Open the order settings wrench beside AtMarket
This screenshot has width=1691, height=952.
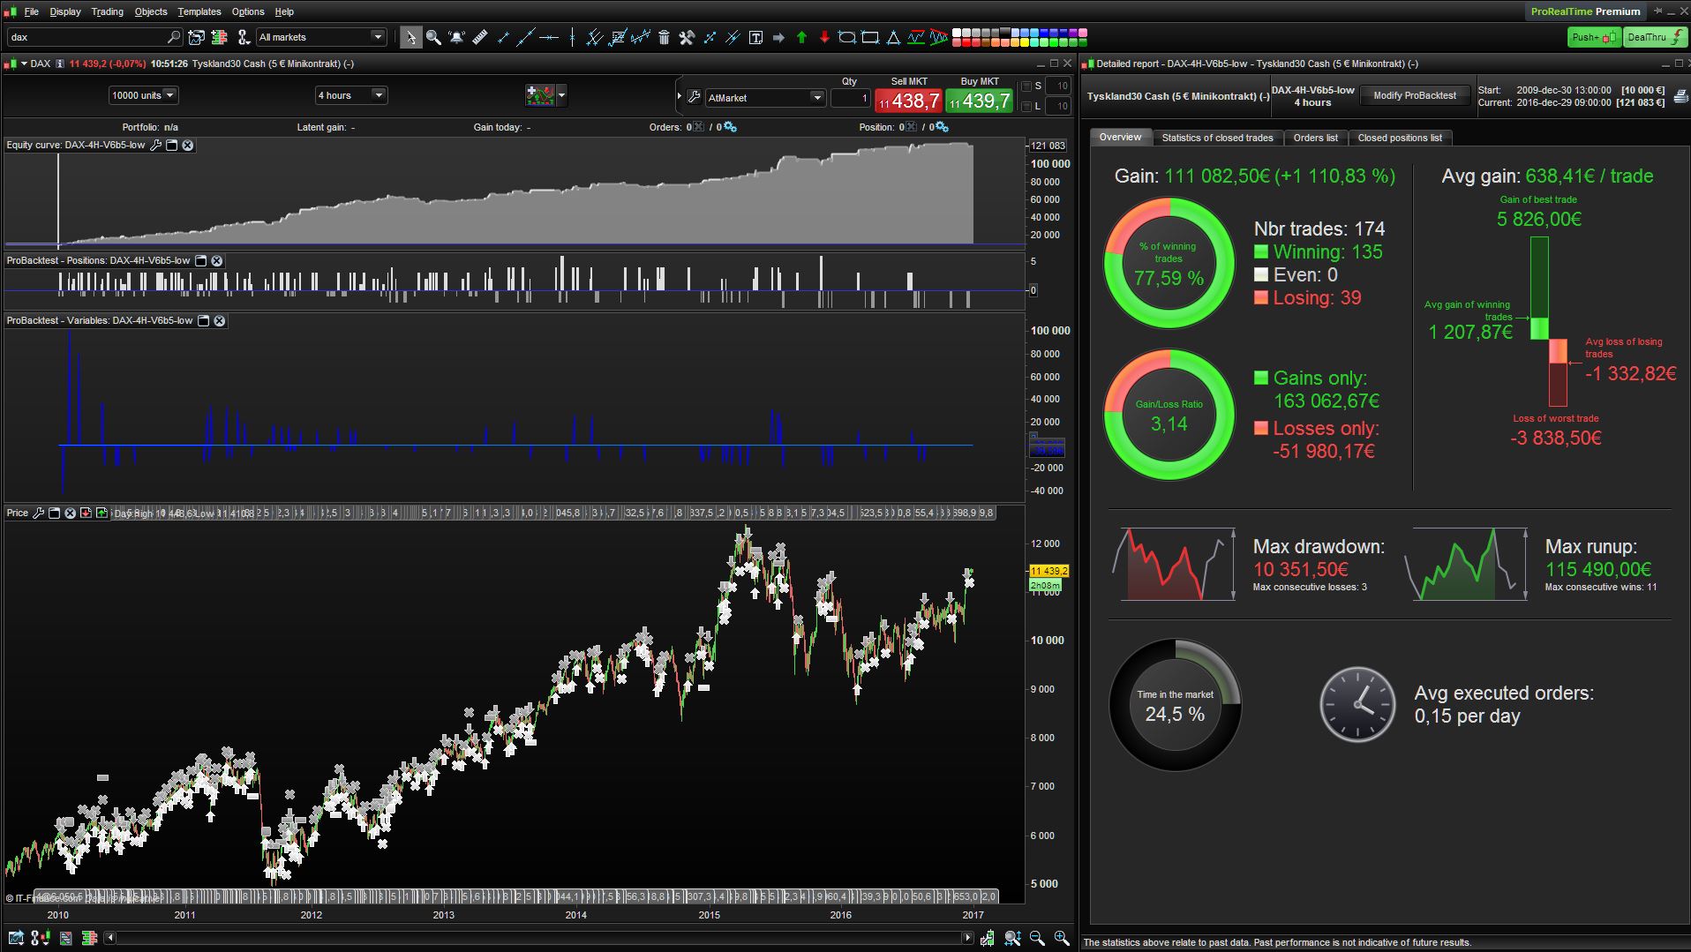(694, 98)
